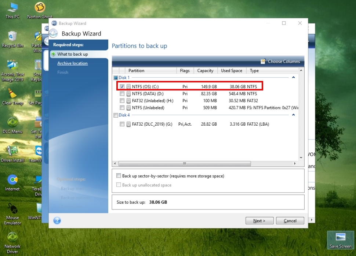
Task: Open DLC Menu desktop shortcut
Action: [12, 125]
